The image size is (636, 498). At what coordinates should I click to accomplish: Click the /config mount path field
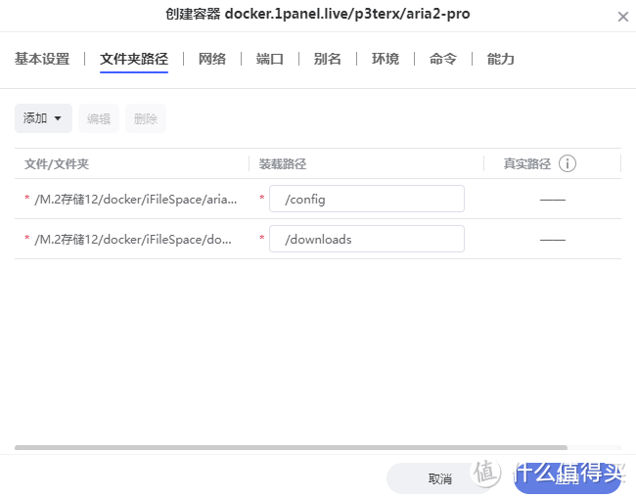point(367,199)
